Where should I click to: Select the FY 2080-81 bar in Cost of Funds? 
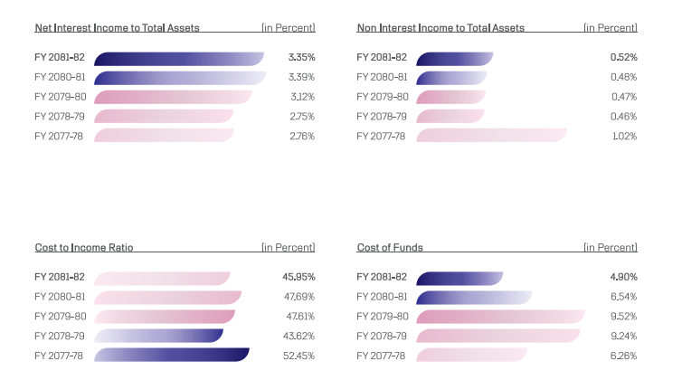[474, 297]
